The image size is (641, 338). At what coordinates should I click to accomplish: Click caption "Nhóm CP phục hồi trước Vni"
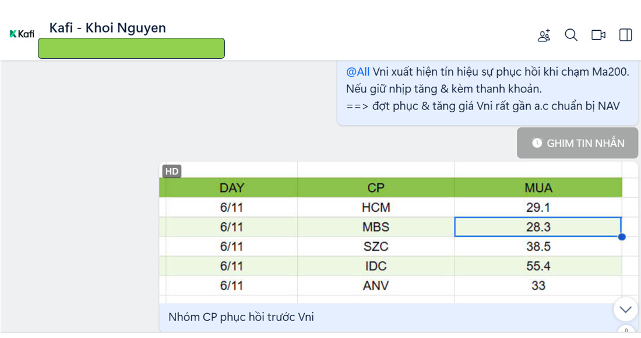point(241,317)
